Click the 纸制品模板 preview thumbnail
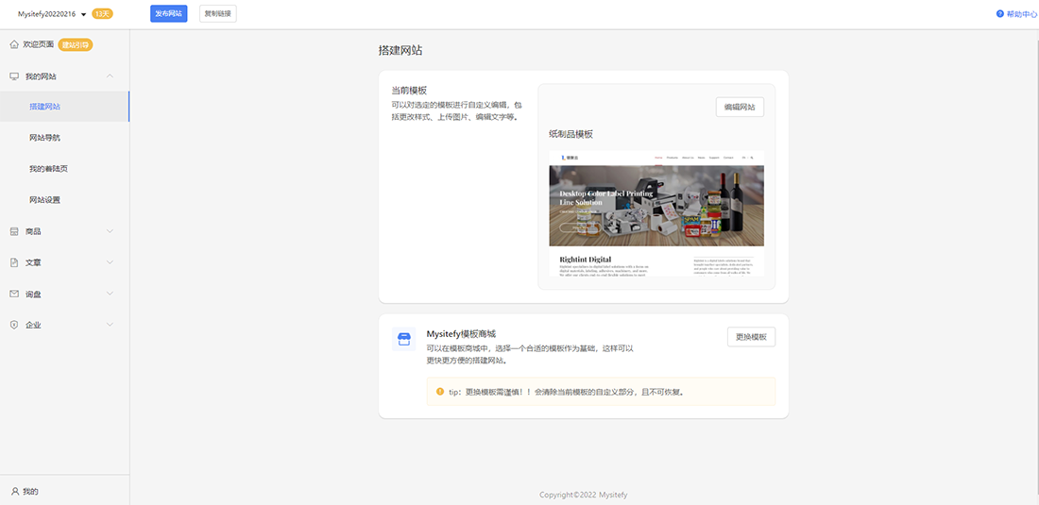Viewport: 1039px width, 505px height. [656, 213]
